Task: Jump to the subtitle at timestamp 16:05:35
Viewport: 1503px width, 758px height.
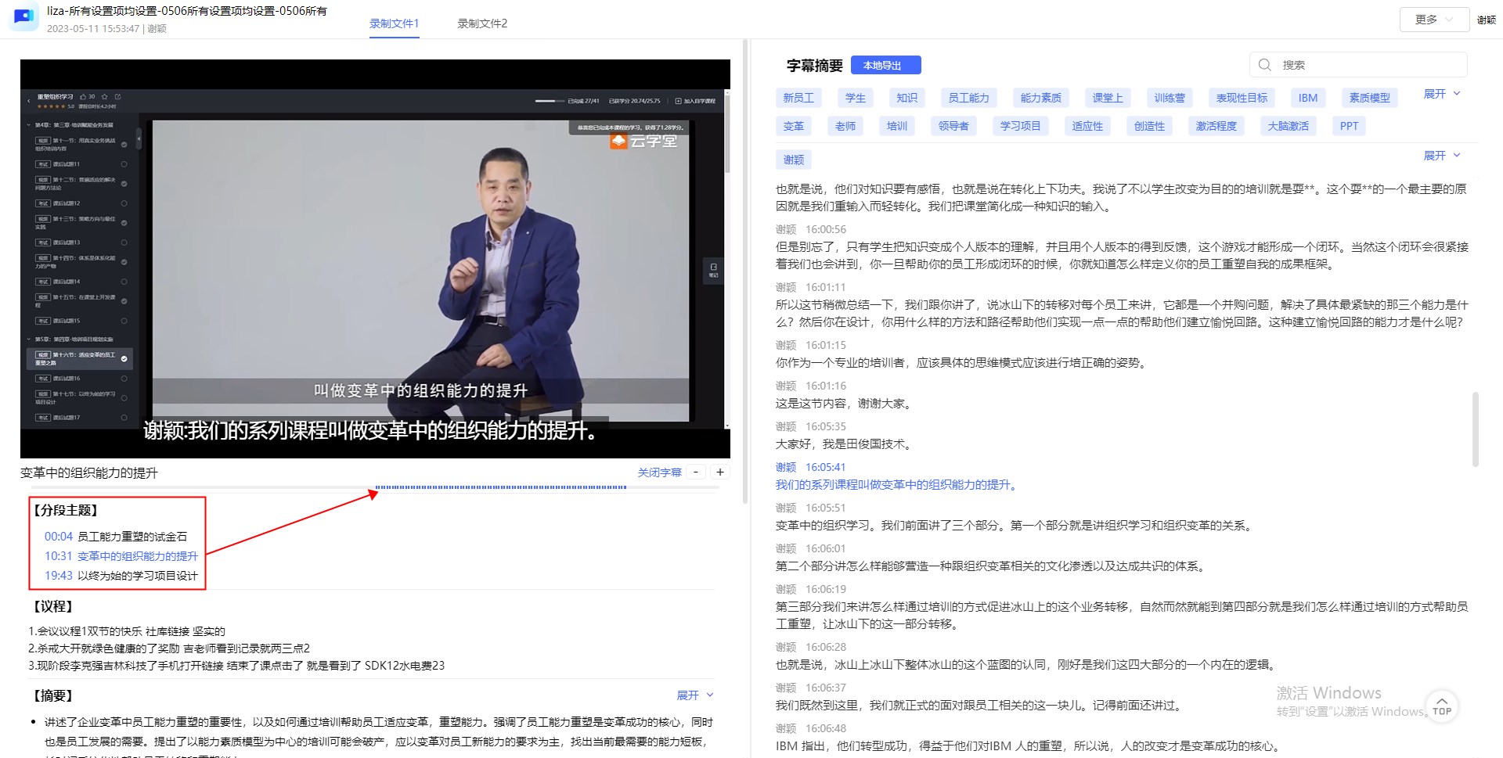Action: click(826, 426)
